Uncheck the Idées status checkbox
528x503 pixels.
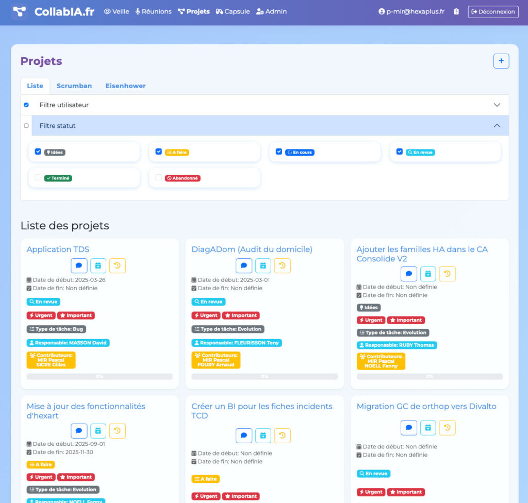(38, 152)
